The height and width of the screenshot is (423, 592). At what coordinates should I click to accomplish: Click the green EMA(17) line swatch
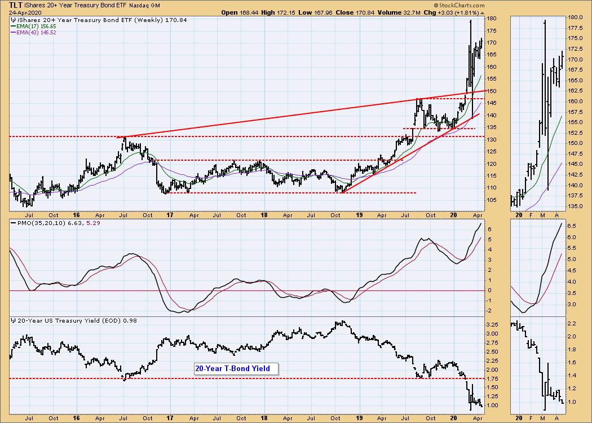click(x=13, y=27)
